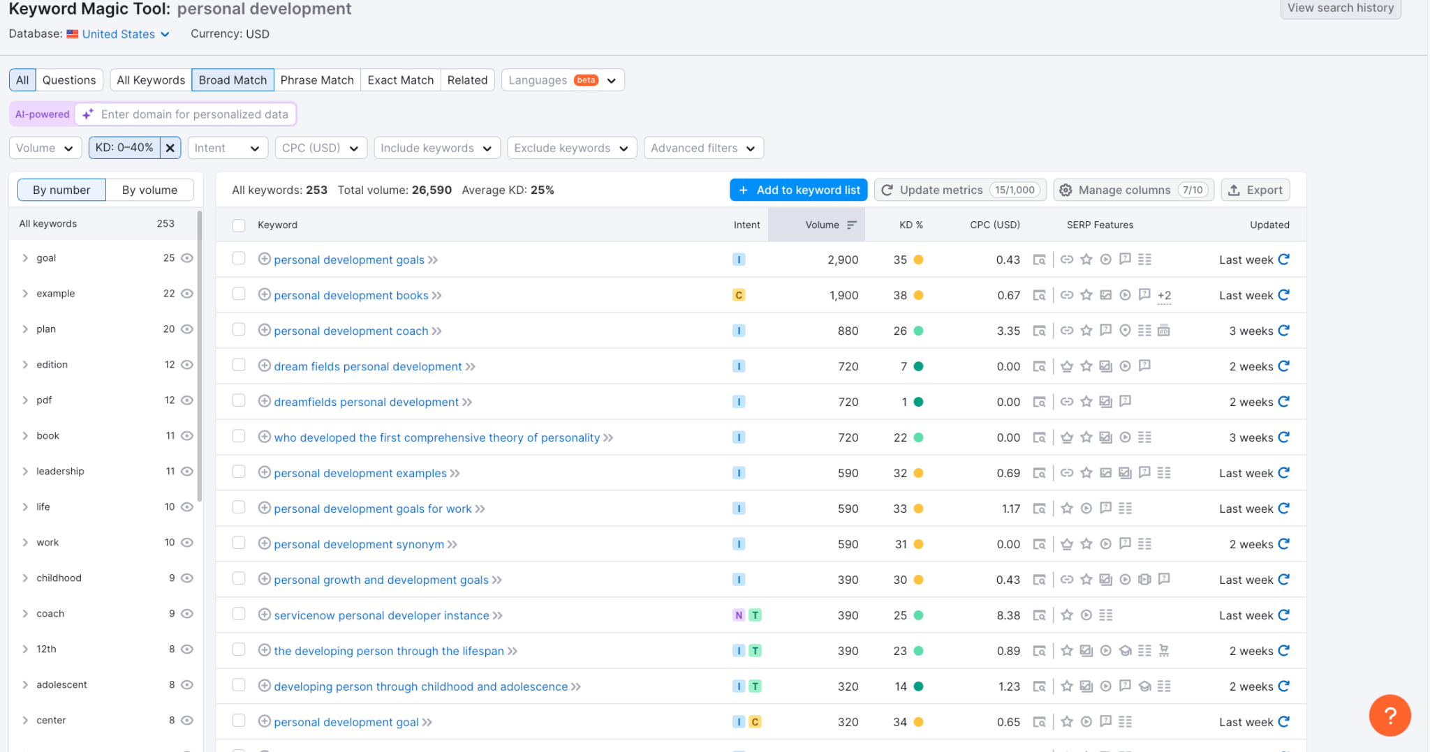
Task: Click the plus icon beside "personal development books"
Action: tap(265, 295)
